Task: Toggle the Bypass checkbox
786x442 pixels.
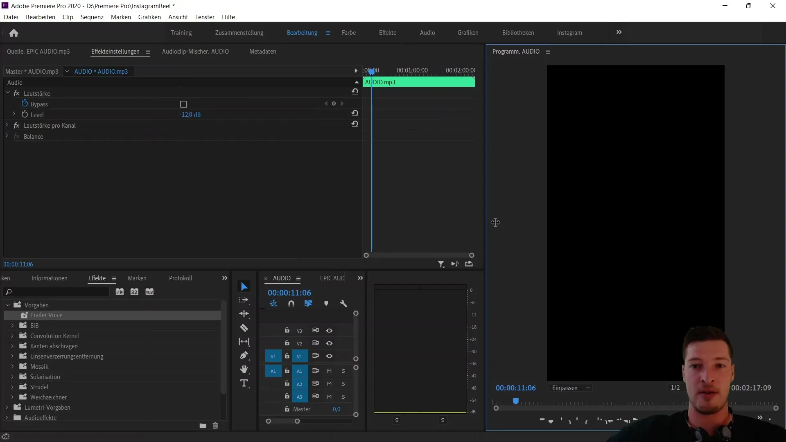Action: [183, 104]
